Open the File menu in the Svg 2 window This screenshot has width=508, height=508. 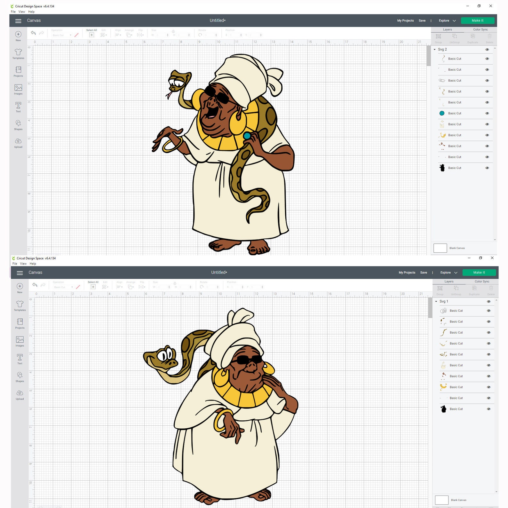pyautogui.click(x=13, y=12)
